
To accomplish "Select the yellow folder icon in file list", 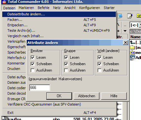I will point(132,47).
